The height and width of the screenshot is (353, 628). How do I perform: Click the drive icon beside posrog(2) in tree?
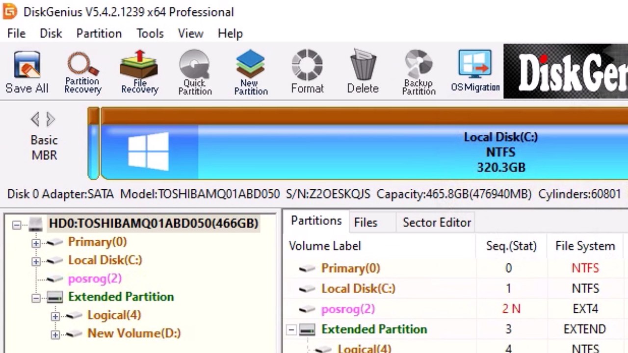(54, 278)
